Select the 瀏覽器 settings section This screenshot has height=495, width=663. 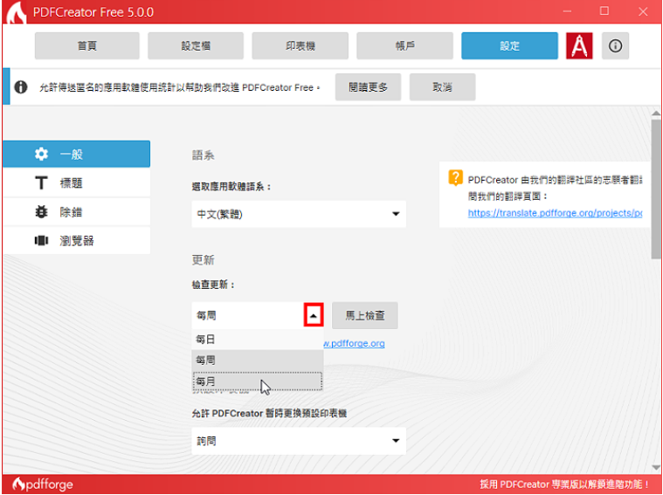77,241
